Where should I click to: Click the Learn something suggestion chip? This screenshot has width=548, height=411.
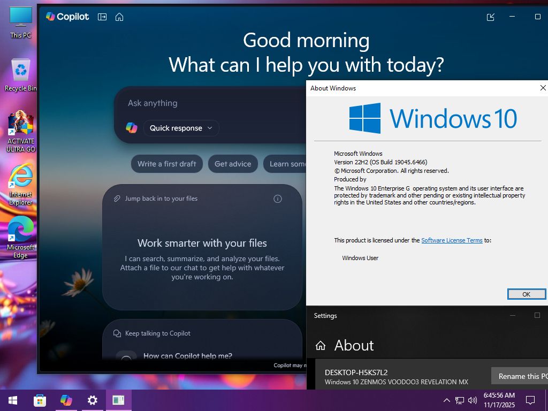[x=285, y=164]
